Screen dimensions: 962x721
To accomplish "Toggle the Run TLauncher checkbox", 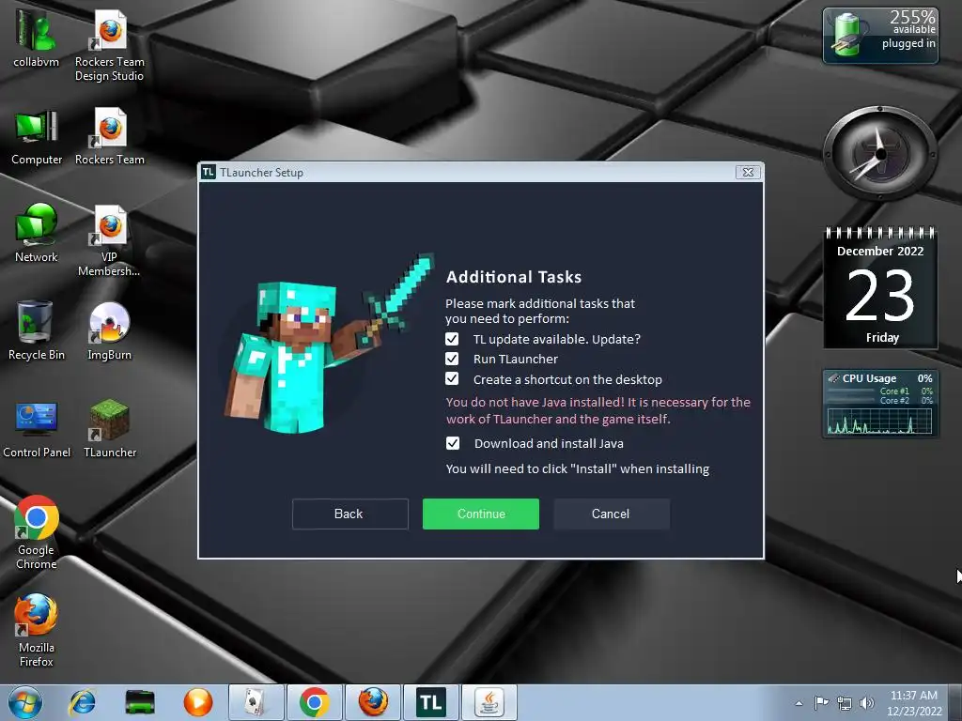I will [452, 359].
